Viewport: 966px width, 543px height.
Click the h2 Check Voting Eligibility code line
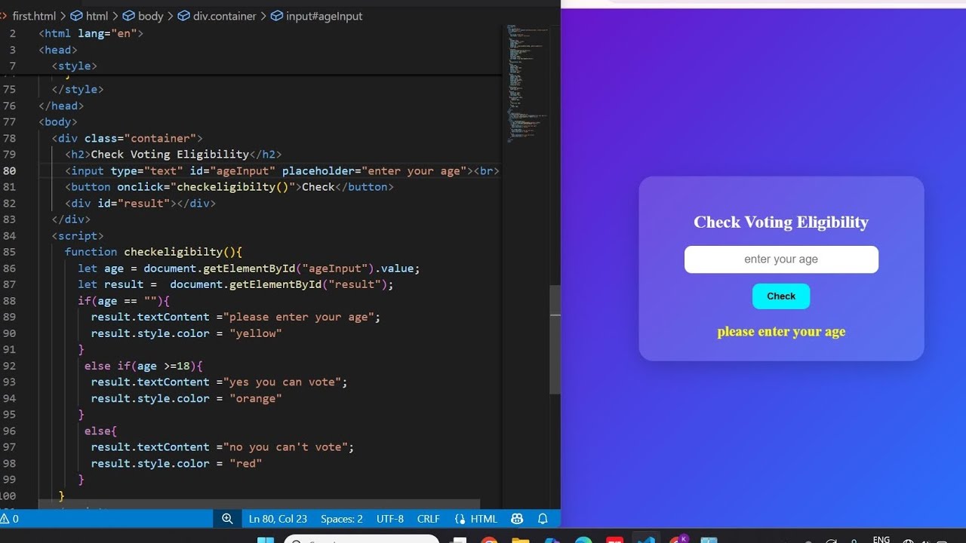click(173, 154)
